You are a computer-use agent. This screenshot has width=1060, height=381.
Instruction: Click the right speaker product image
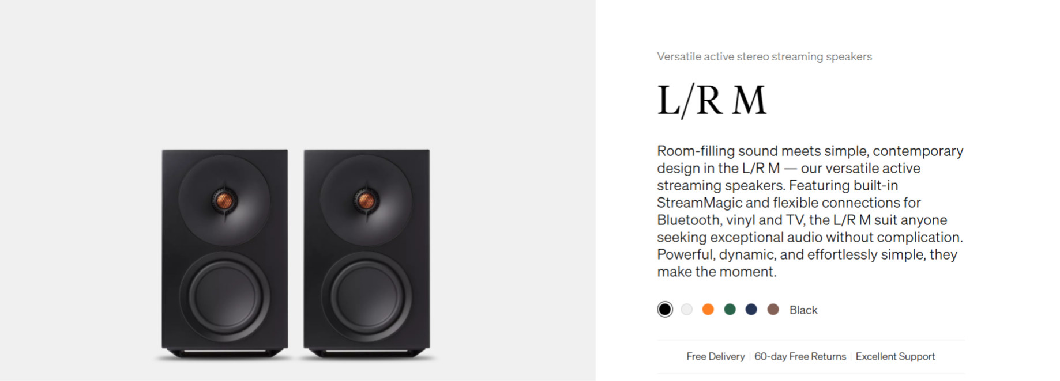[x=367, y=254]
